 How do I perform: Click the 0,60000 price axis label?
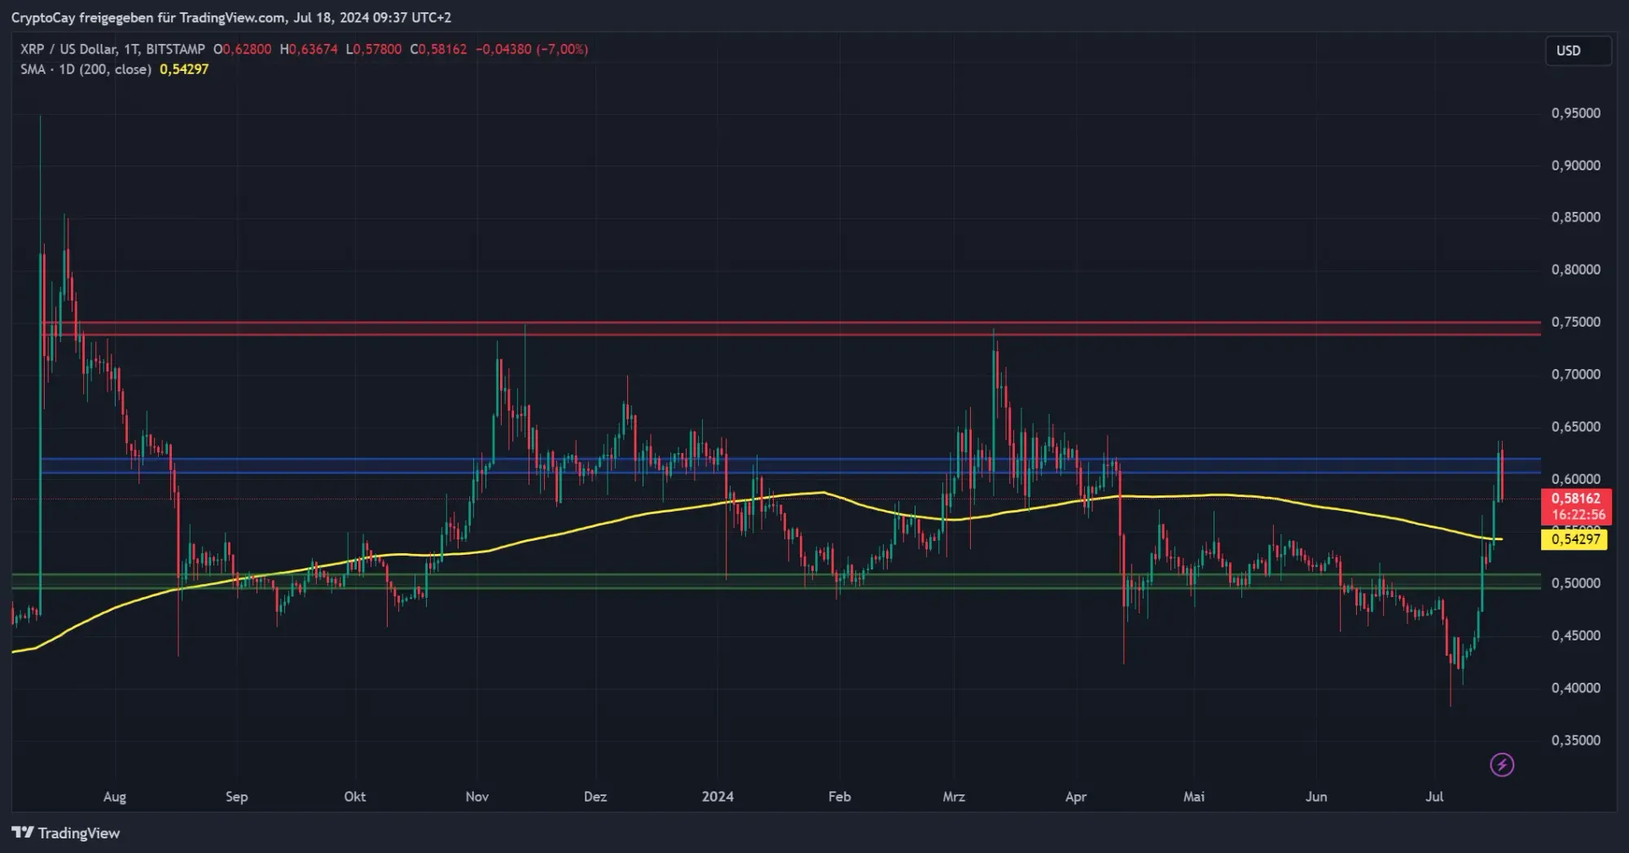pyautogui.click(x=1575, y=479)
